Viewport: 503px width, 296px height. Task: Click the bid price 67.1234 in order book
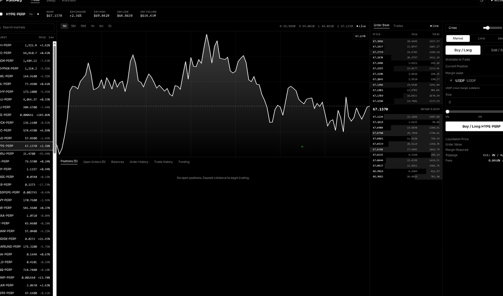[377, 117]
